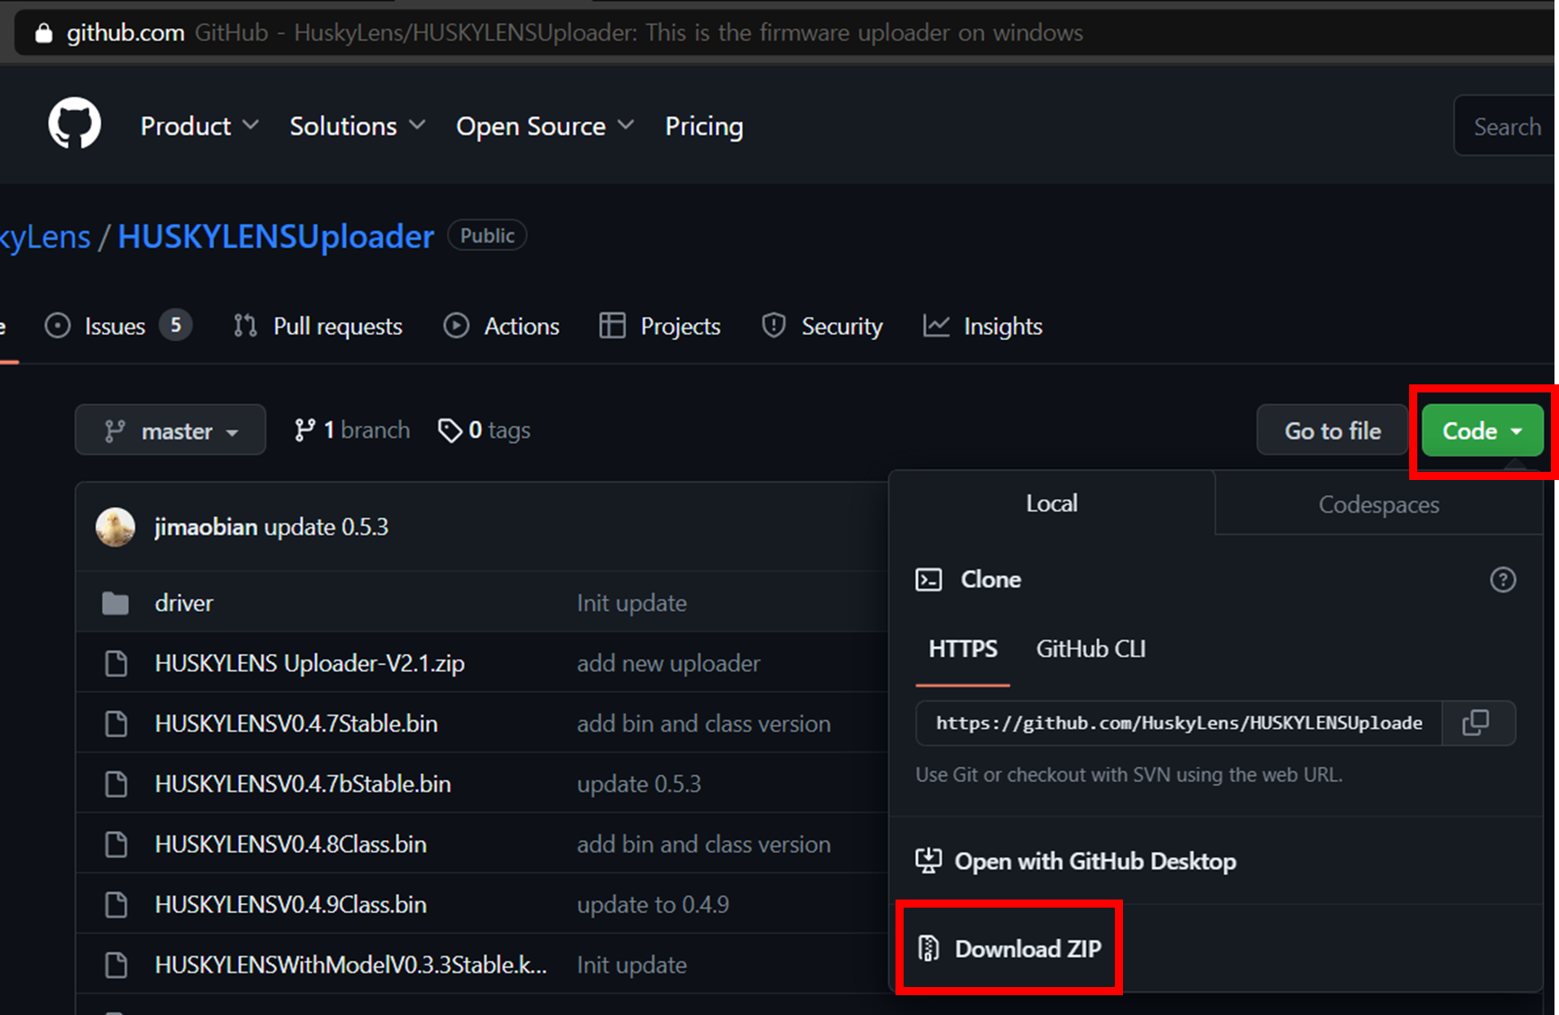This screenshot has height=1015, width=1559.
Task: Expand the Open Source menu
Action: 545,126
